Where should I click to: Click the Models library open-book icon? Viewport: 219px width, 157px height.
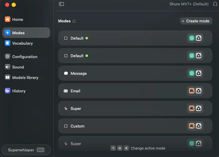7,77
